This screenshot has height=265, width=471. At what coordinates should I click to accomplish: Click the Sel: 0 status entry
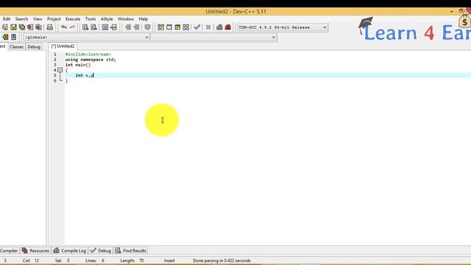(62, 261)
